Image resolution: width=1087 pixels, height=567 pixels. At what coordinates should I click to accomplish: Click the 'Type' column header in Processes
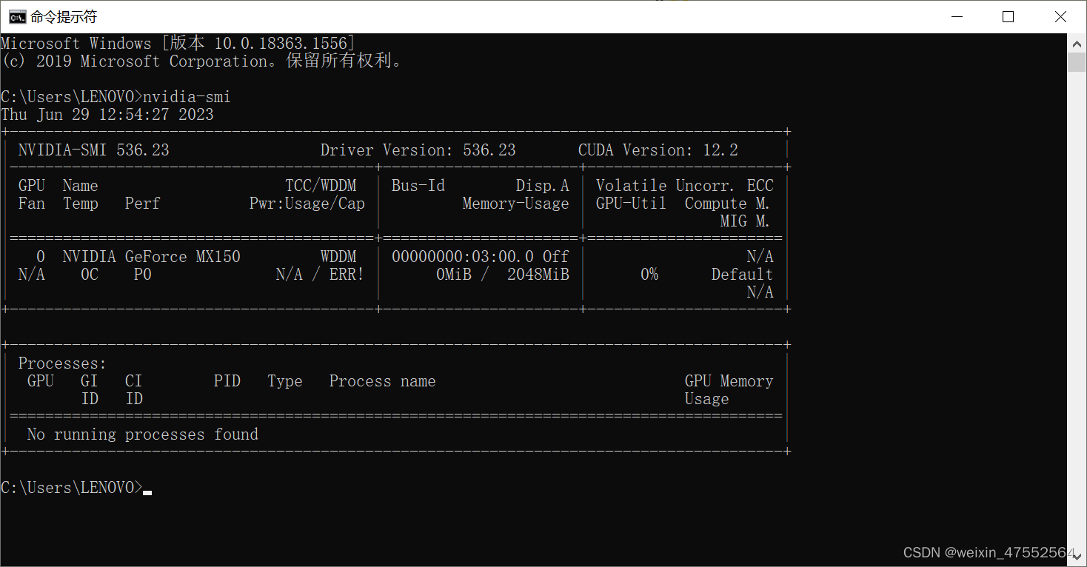(x=285, y=381)
